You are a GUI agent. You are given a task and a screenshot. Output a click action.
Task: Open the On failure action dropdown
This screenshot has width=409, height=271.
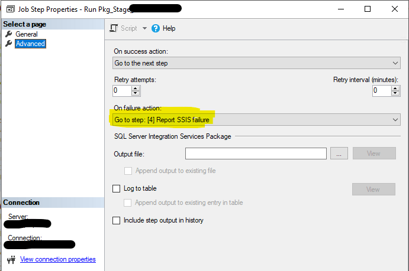[395, 120]
